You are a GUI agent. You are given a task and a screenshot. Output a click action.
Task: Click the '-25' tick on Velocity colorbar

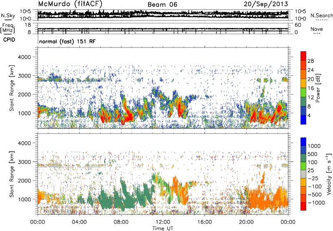(313, 178)
